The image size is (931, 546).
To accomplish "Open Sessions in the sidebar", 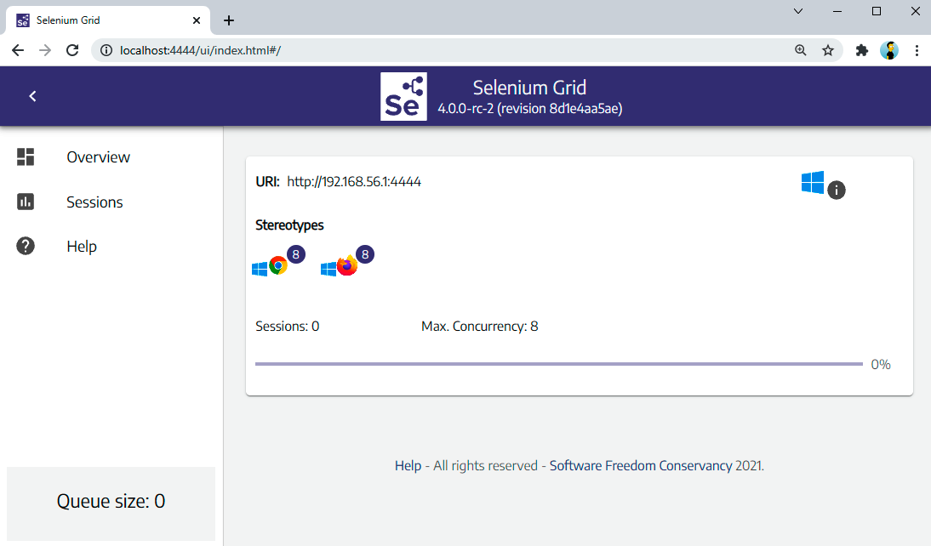I will pyautogui.click(x=94, y=202).
